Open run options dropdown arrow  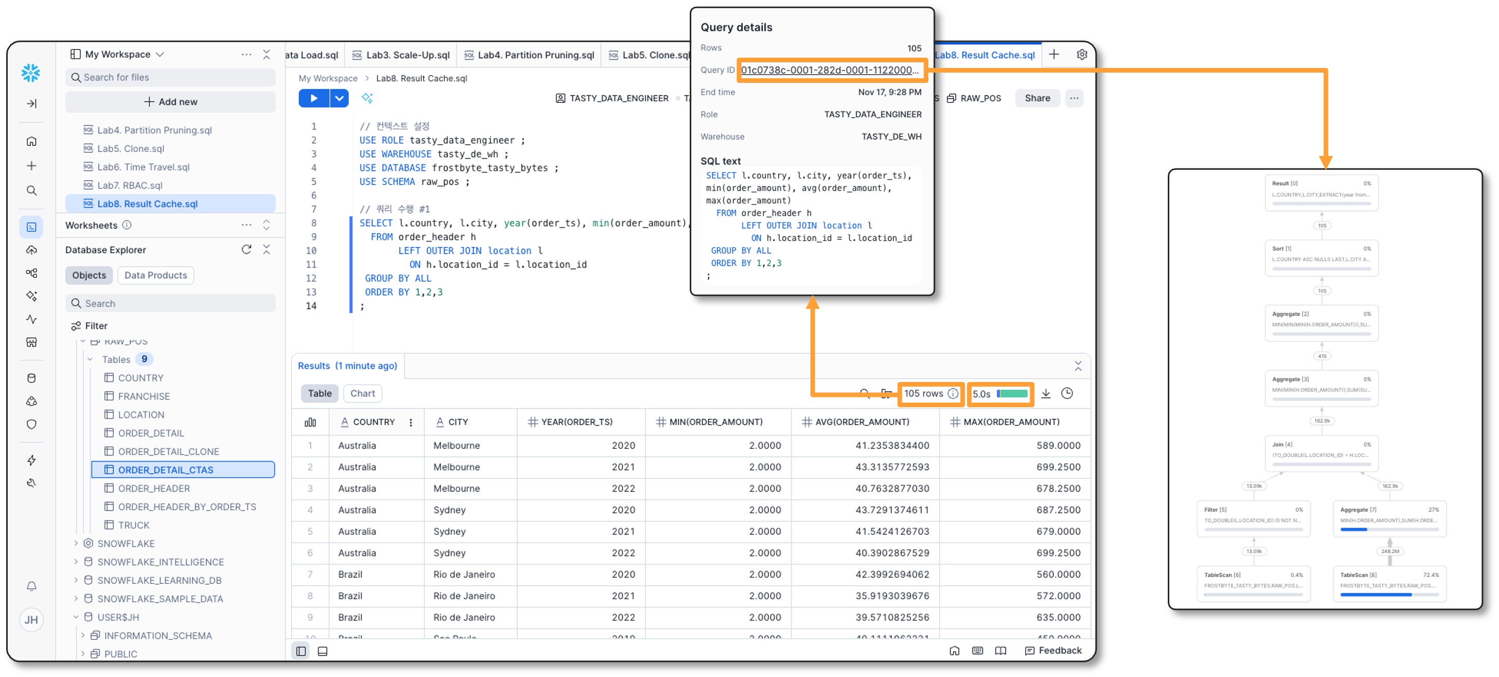(x=339, y=98)
